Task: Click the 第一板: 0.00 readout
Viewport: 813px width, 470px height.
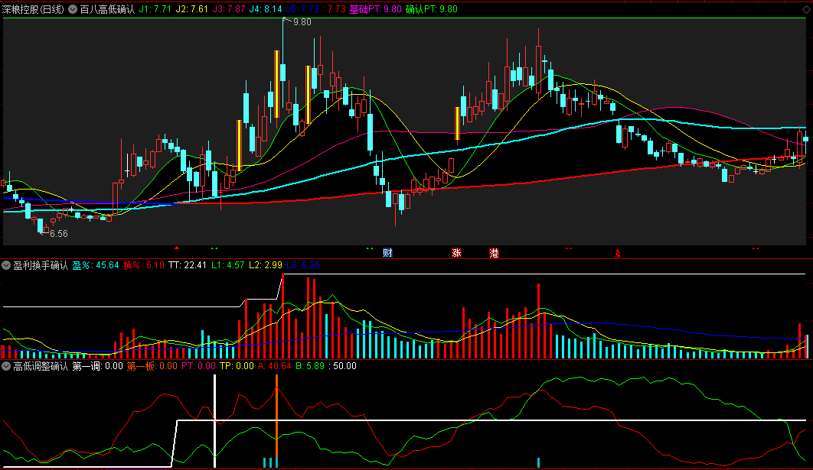Action: (152, 367)
